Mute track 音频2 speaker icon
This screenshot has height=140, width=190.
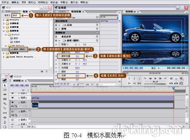click(x=13, y=120)
